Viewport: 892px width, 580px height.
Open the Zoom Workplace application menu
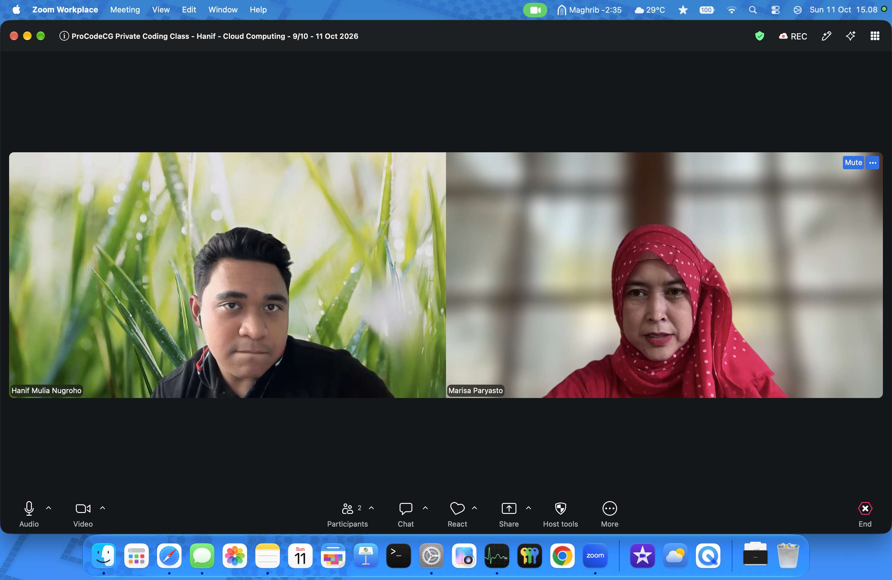(x=65, y=10)
